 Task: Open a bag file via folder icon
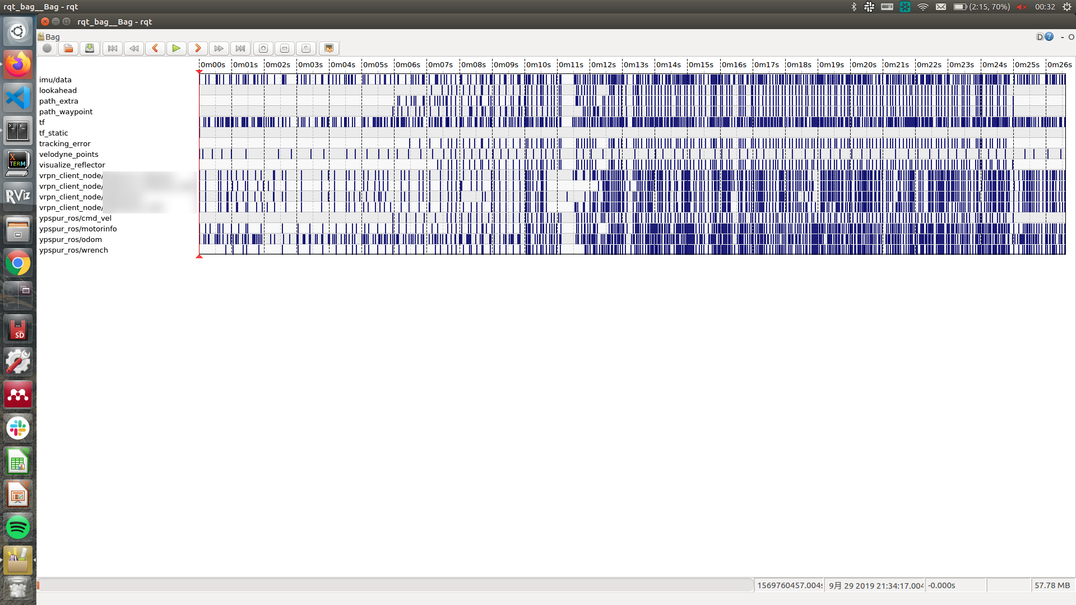pos(68,48)
